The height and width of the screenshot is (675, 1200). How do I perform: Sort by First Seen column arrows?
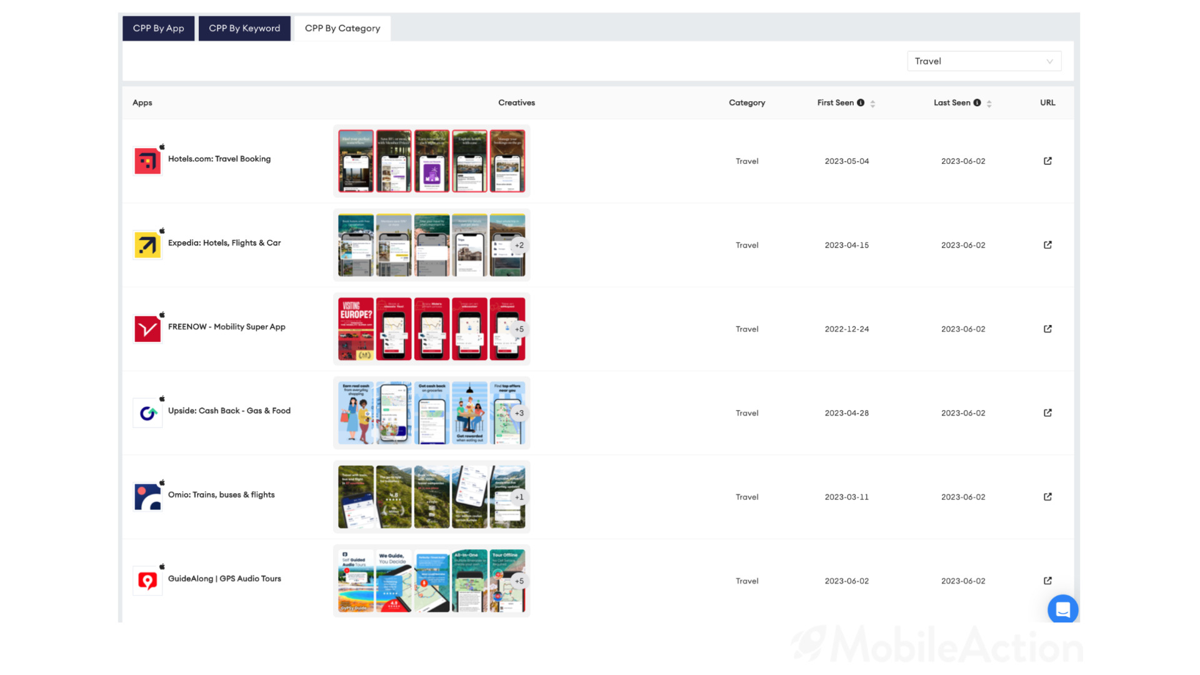[x=872, y=103]
